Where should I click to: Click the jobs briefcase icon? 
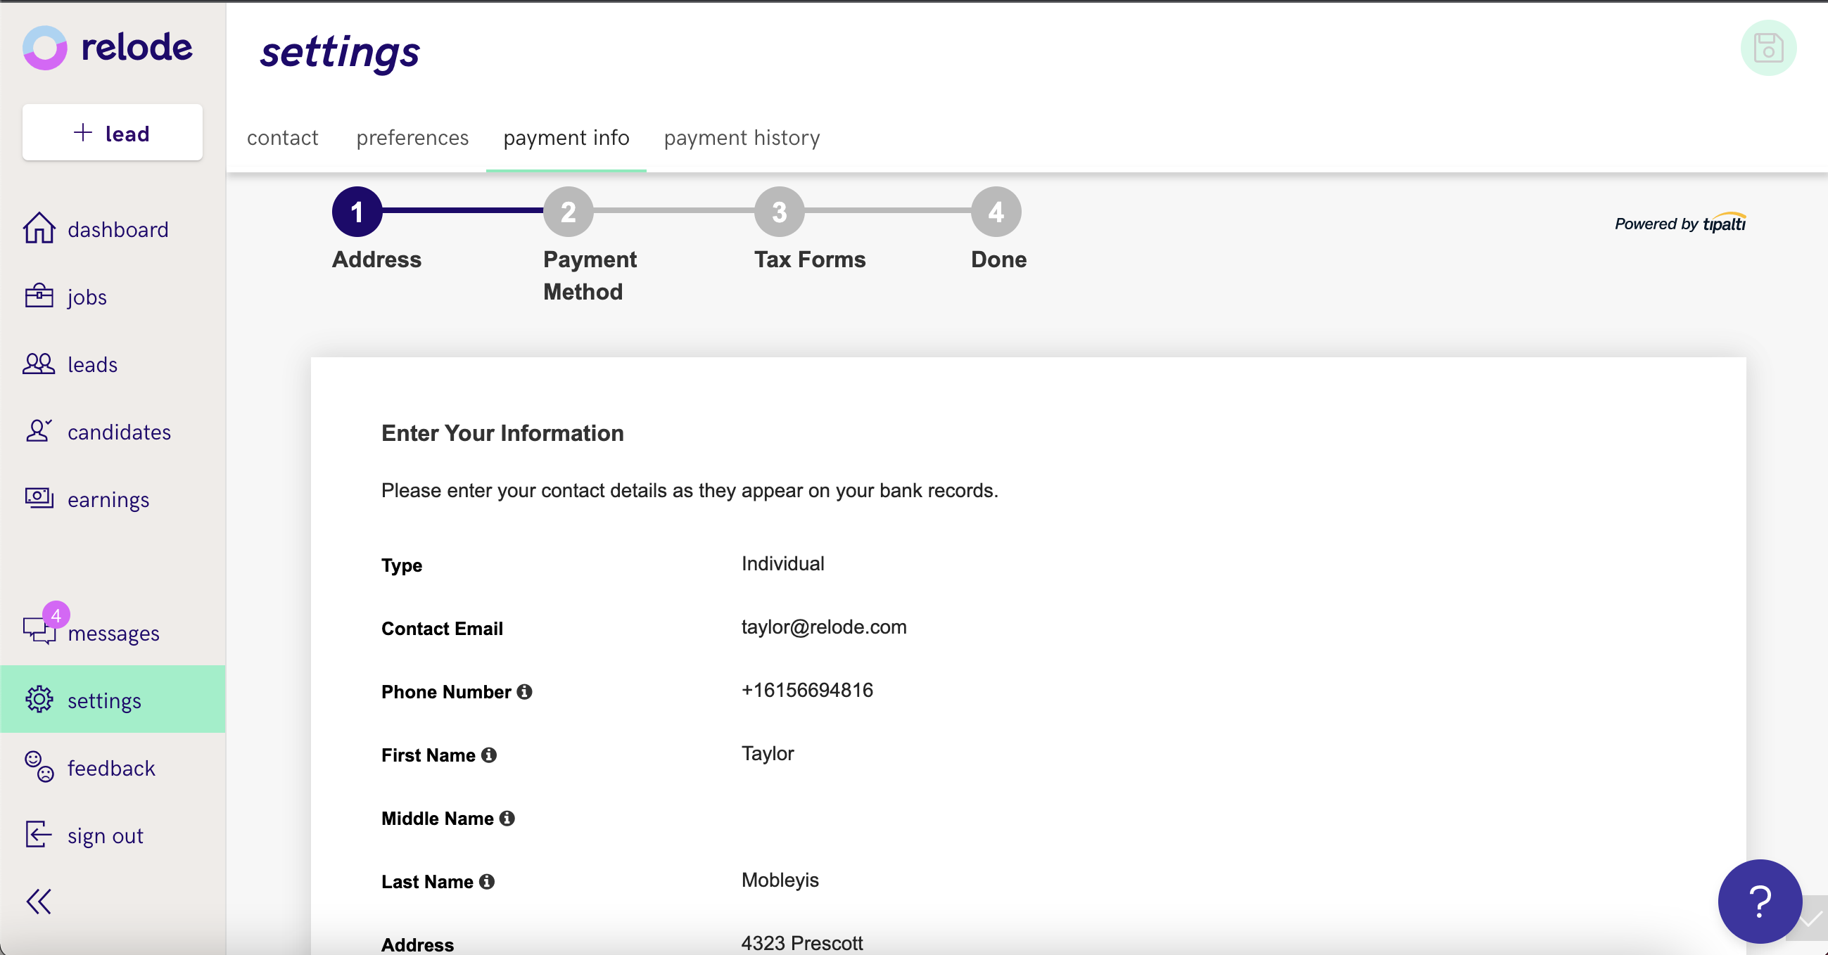39,295
